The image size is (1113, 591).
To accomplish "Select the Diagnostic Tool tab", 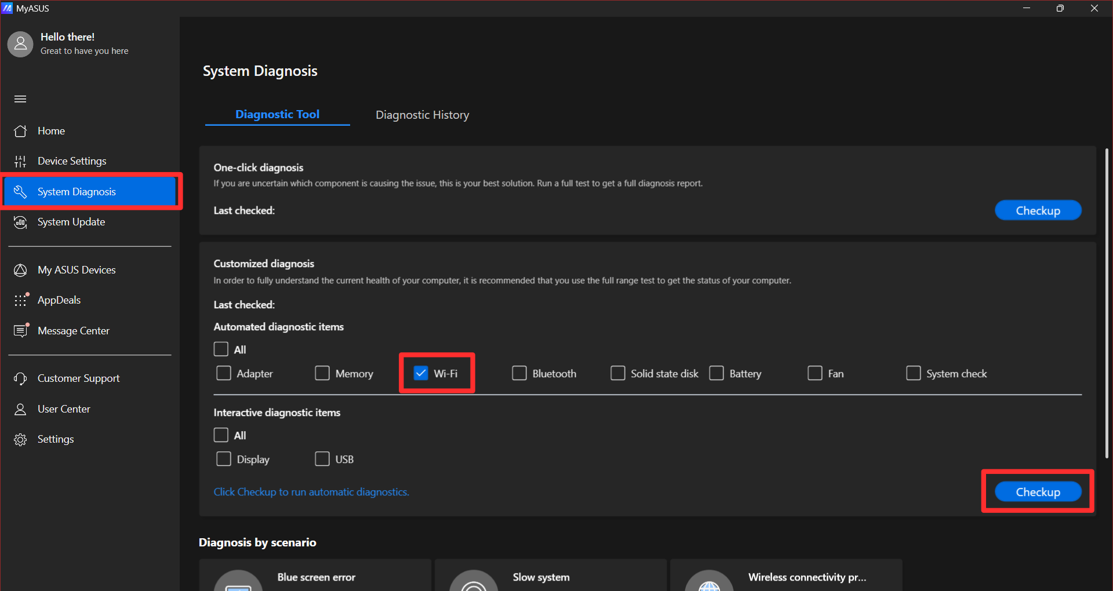I will click(277, 114).
